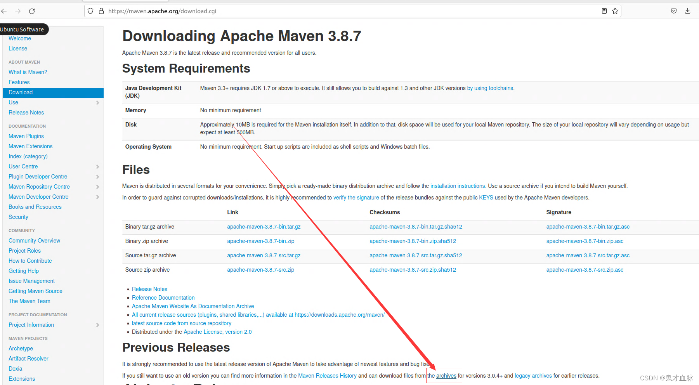Open apache-maven-3.8.7-bin.tar.gz.asc signature
The height and width of the screenshot is (385, 699).
tap(588, 227)
